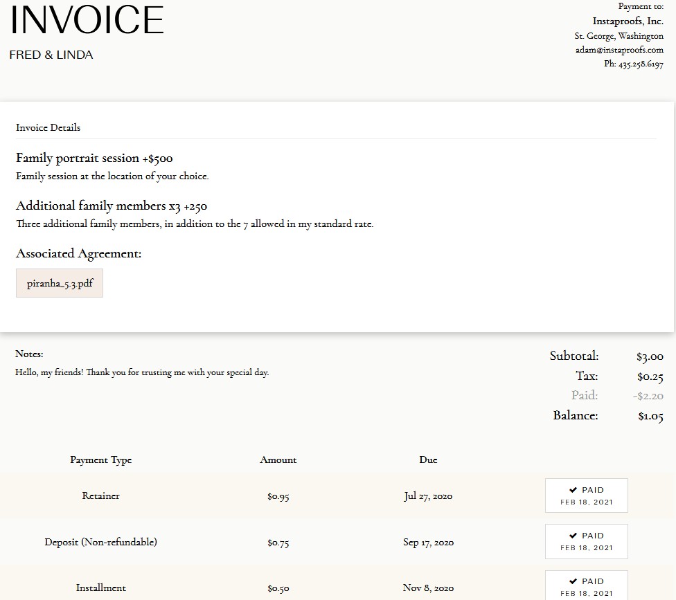Click the Family session location description
676x600 pixels.
click(112, 176)
